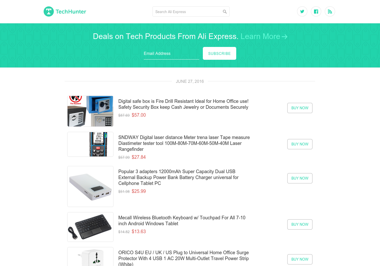Image resolution: width=380 pixels, height=266 pixels.
Task: Follow the Learn More link
Action: [x=264, y=36]
